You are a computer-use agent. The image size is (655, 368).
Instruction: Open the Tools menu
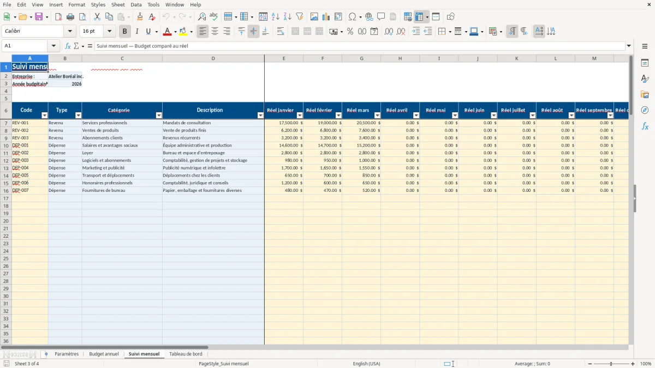(x=153, y=4)
